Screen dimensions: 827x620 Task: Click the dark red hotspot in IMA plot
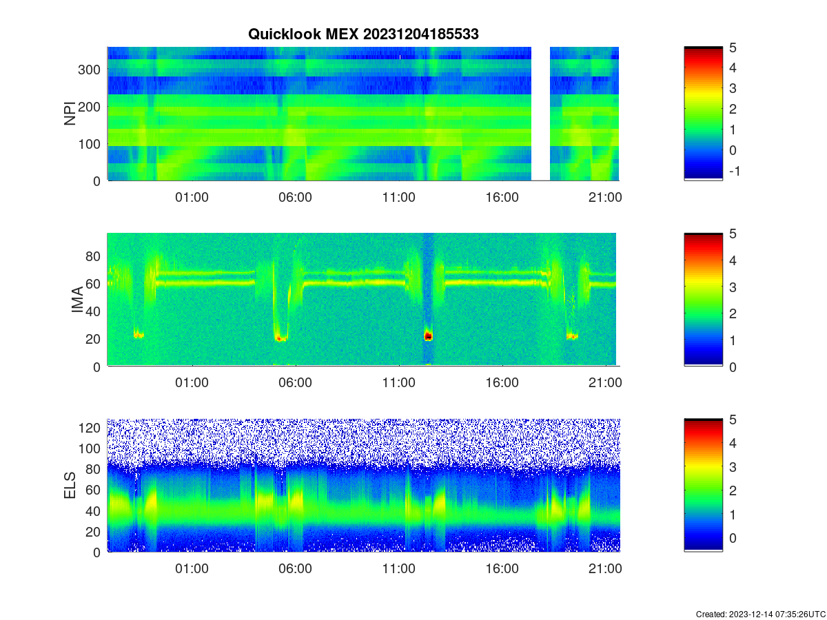tap(428, 336)
